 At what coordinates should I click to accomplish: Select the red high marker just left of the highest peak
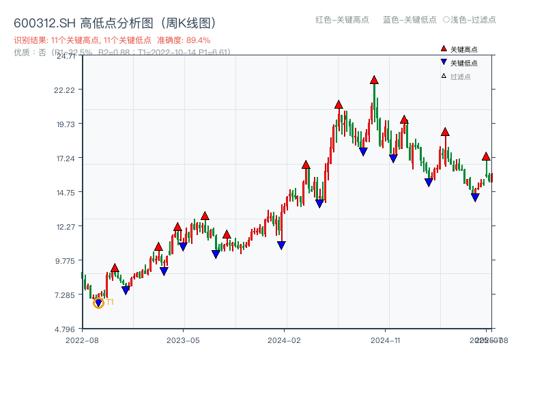click(x=339, y=105)
